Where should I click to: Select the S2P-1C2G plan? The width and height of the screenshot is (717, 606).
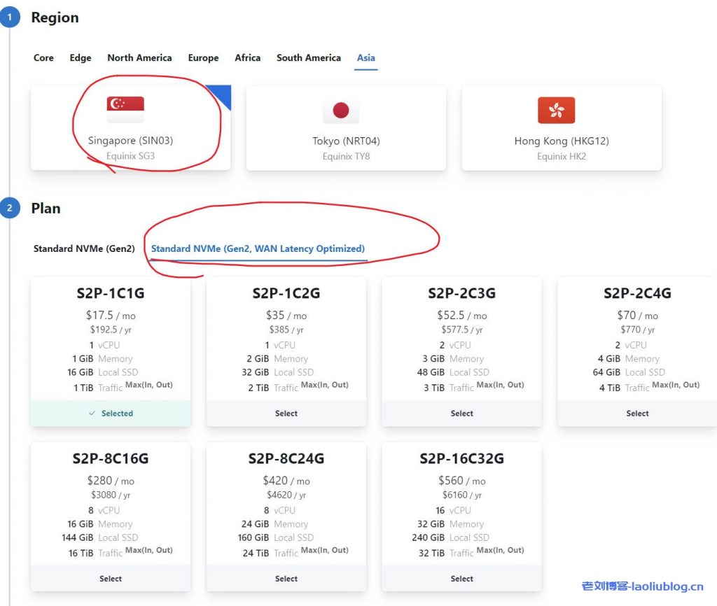286,413
